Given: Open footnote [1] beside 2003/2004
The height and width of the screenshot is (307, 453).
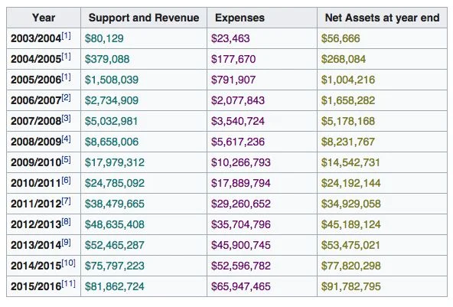Looking at the screenshot, I should point(66,36).
